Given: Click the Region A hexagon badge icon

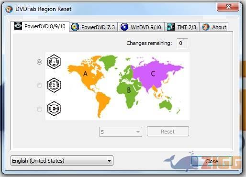Looking at the screenshot, I should pyautogui.click(x=54, y=62).
